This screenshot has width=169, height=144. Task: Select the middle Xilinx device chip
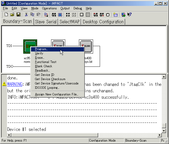coord(58,43)
